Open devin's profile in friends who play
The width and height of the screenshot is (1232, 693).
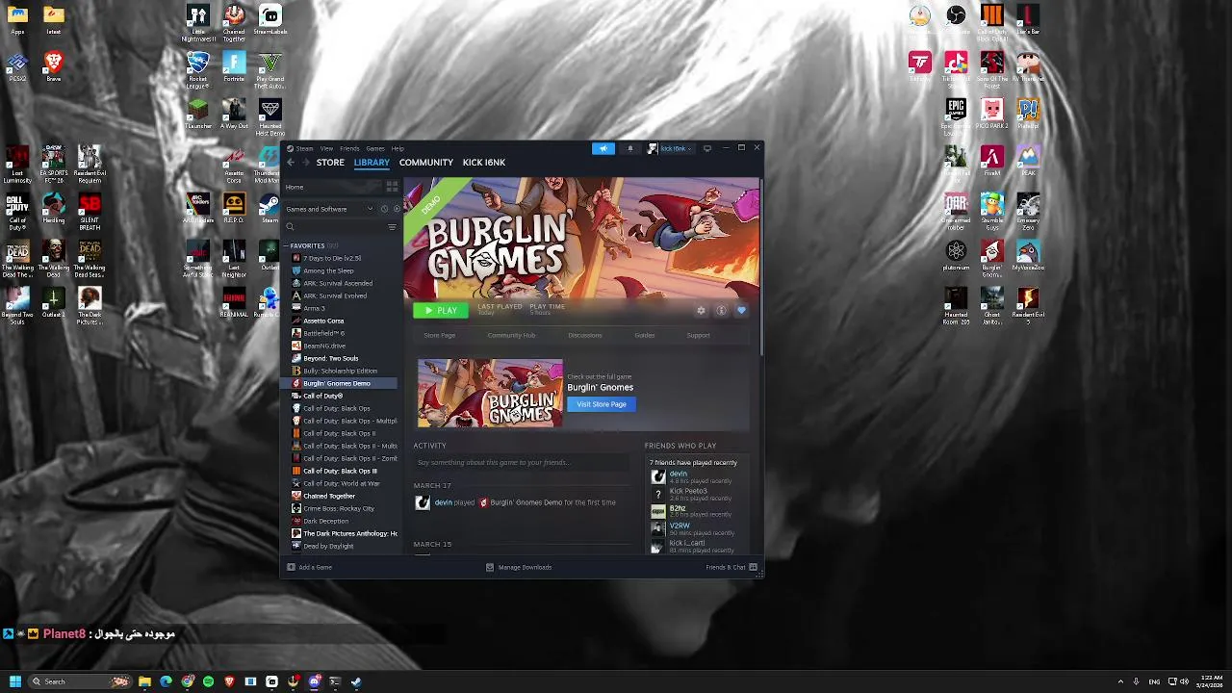(679, 474)
